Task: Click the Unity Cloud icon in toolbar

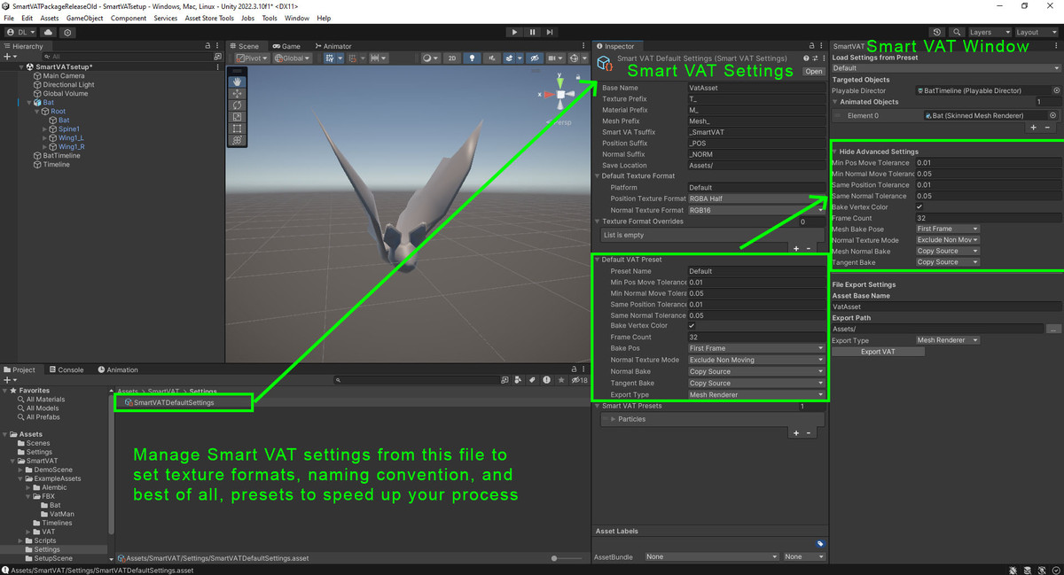Action: pos(48,32)
